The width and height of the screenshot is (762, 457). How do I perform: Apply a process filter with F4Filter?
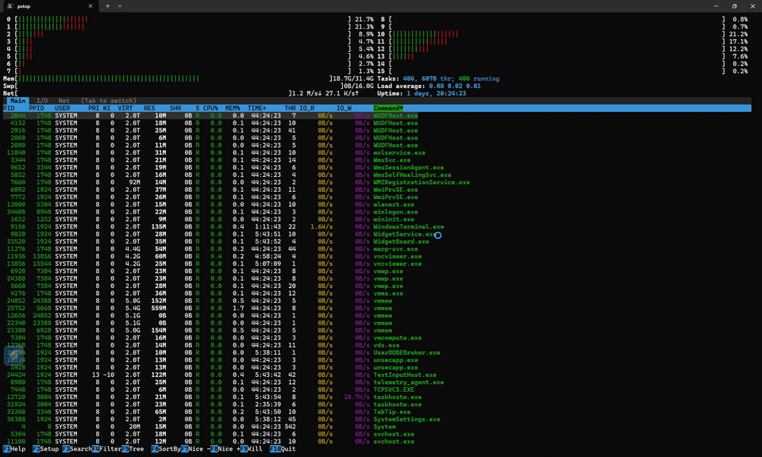pyautogui.click(x=106, y=451)
